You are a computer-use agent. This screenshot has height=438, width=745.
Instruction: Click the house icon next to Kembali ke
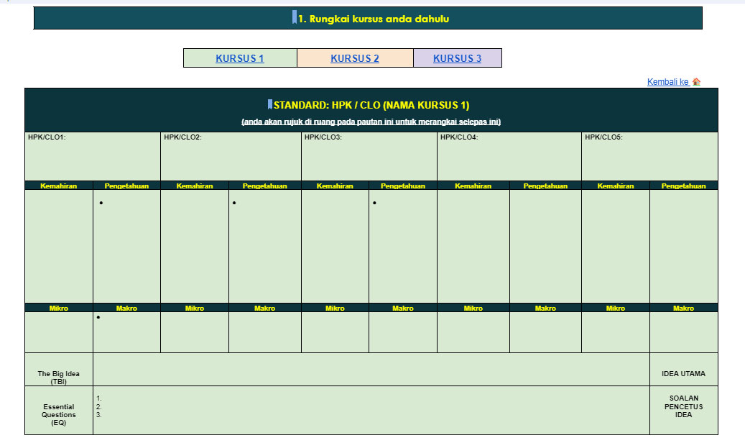(x=696, y=82)
